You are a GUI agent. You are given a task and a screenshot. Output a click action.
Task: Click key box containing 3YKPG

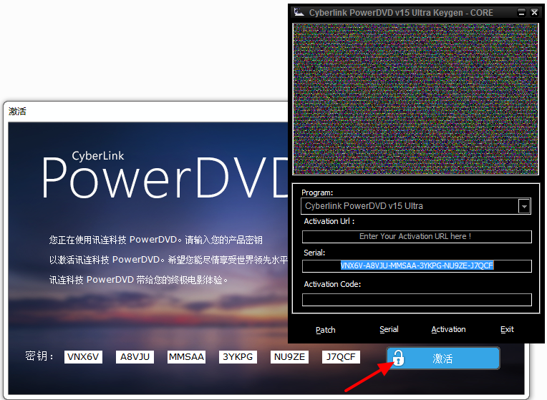coord(238,357)
